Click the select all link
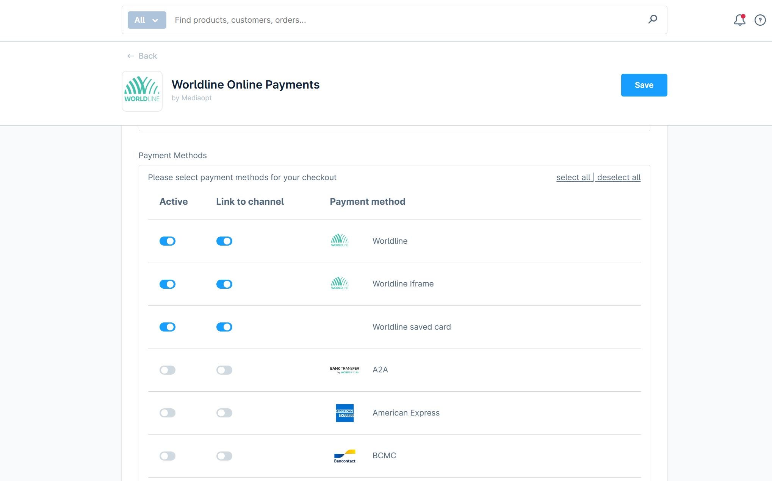Viewport: 772px width, 481px height. coord(573,177)
